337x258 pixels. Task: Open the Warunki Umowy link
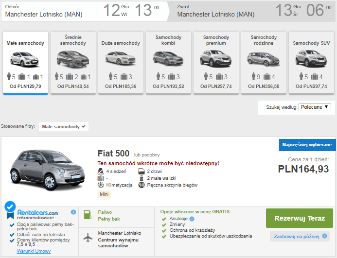tap(34, 251)
